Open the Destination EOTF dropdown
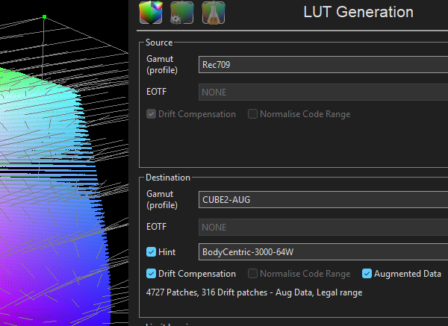Image resolution: width=448 pixels, height=326 pixels. [323, 228]
